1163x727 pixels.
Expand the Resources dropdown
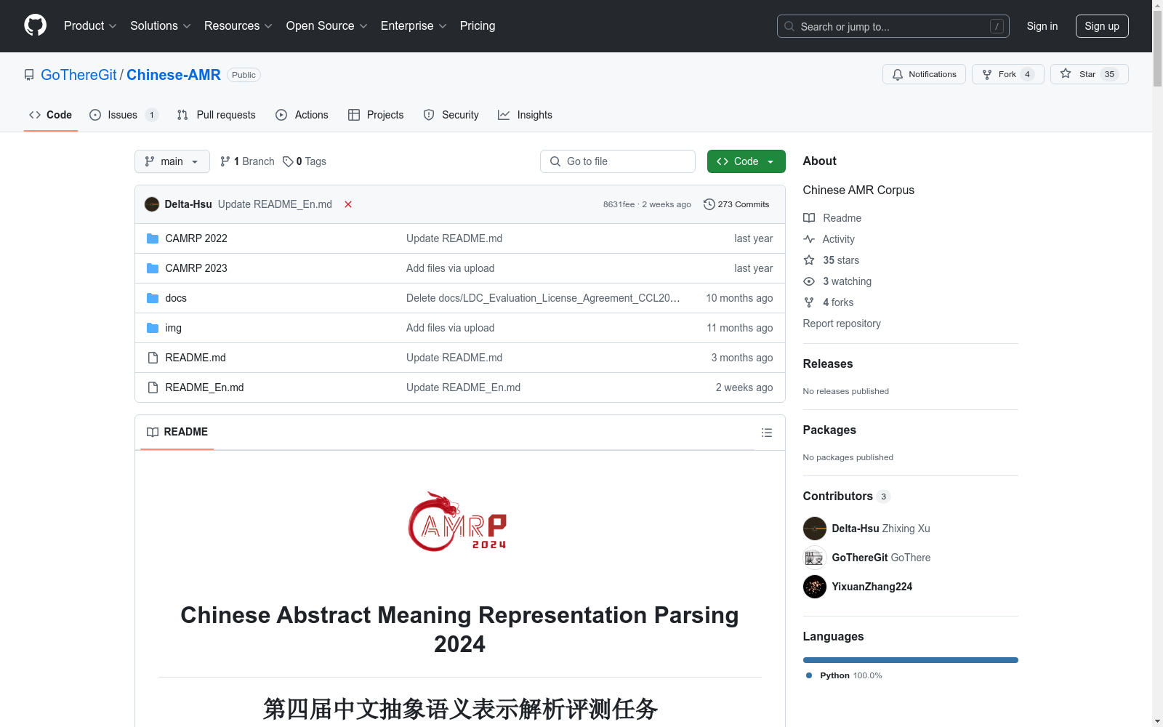[x=238, y=26]
